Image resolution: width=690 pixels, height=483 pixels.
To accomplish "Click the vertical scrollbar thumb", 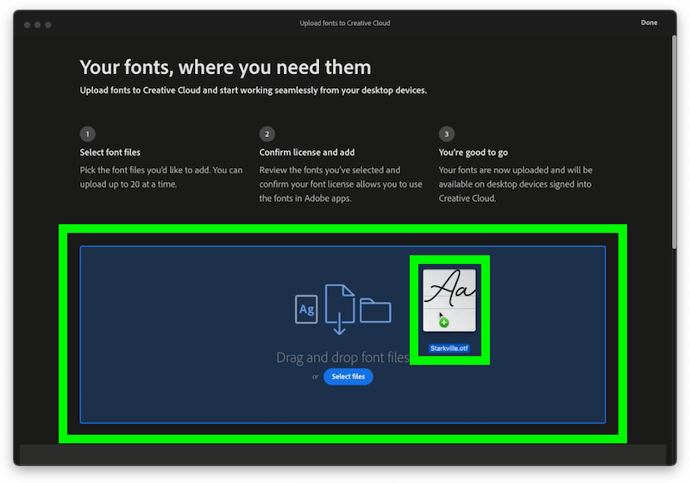I will coord(674,142).
